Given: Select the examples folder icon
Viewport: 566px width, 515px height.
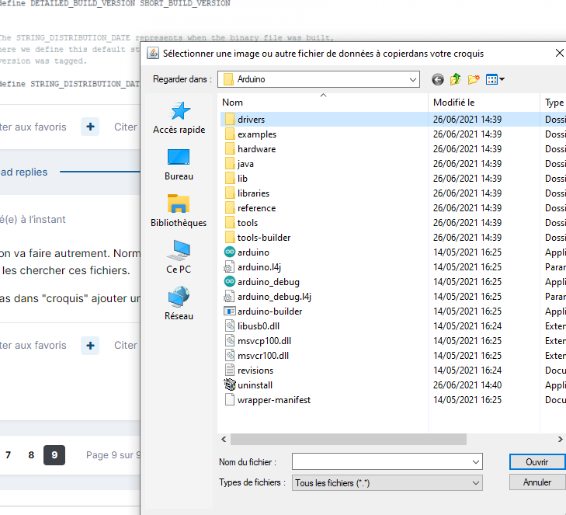Looking at the screenshot, I should click(x=230, y=134).
